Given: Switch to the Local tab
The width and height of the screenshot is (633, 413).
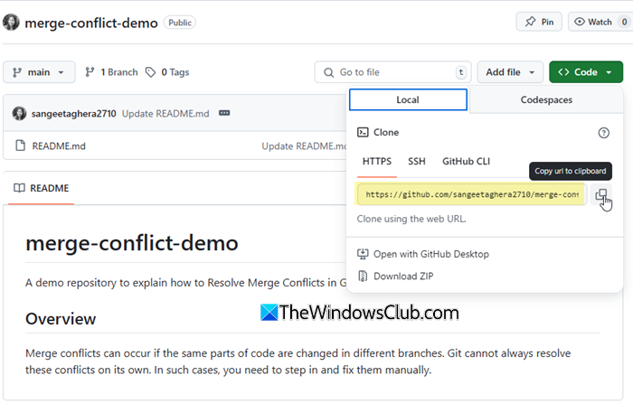Looking at the screenshot, I should 408,99.
